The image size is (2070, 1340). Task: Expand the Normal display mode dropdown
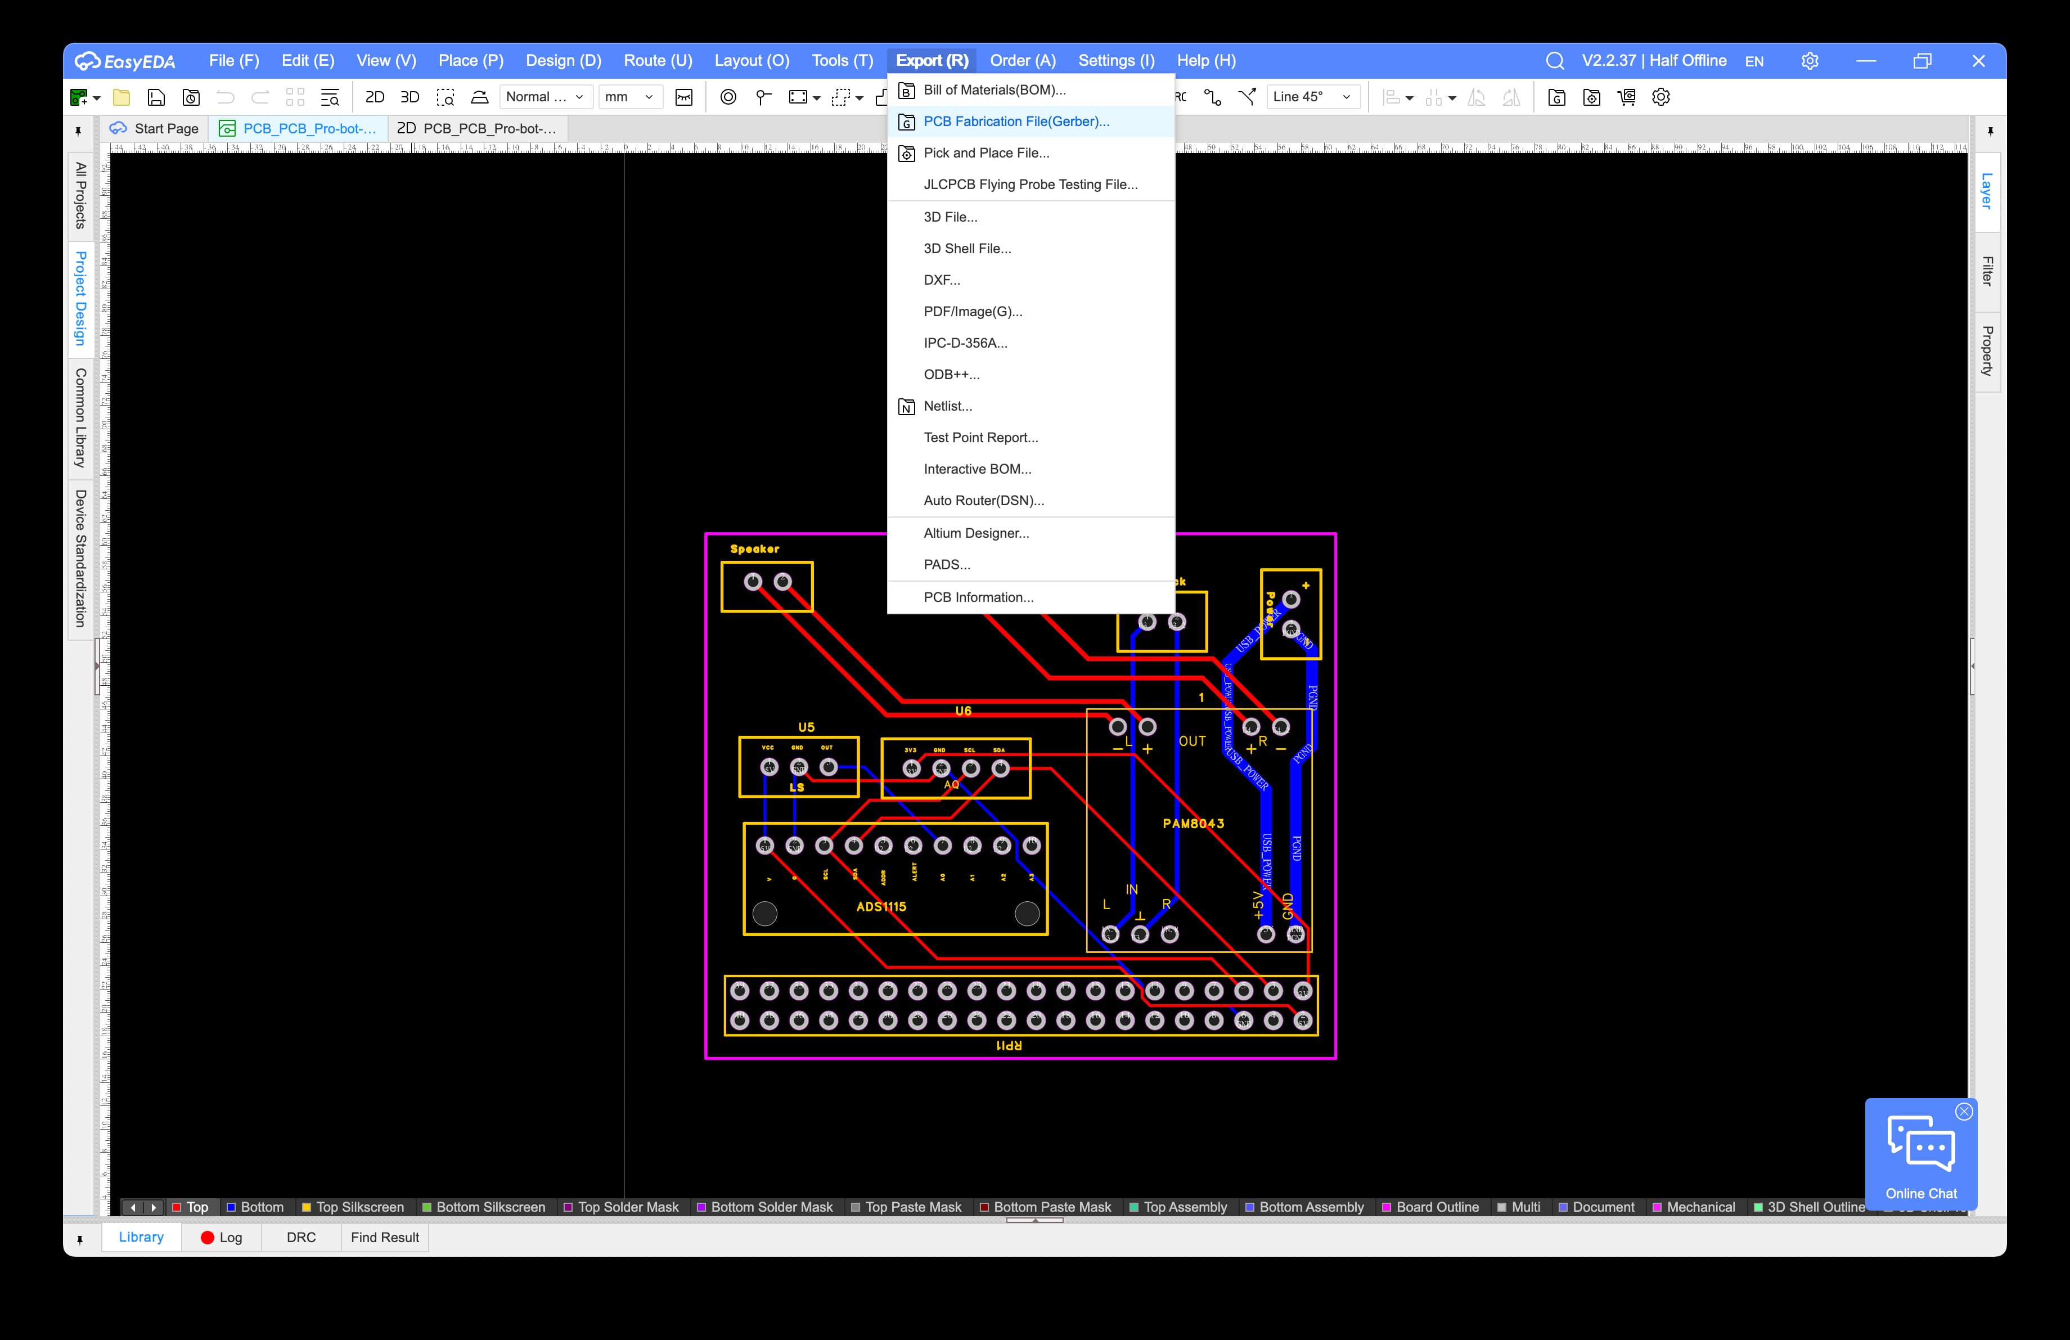545,97
